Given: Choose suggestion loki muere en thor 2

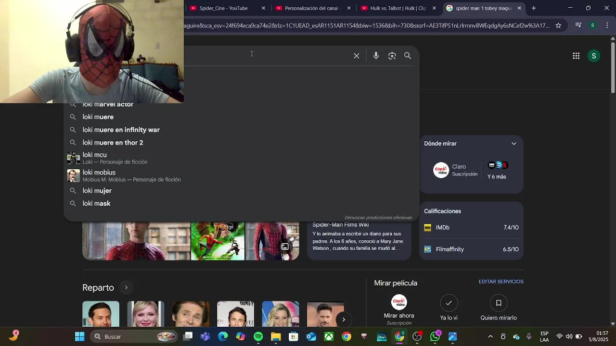Looking at the screenshot, I should (113, 143).
